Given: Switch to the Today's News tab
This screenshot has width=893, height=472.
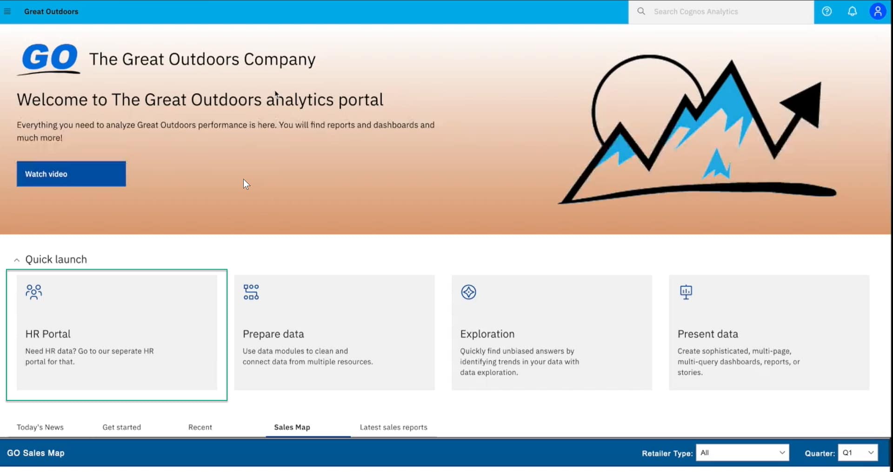Looking at the screenshot, I should click(40, 427).
